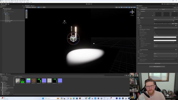Select the Move tool in Scene tools
The height and width of the screenshot is (100, 178).
tap(26, 12)
